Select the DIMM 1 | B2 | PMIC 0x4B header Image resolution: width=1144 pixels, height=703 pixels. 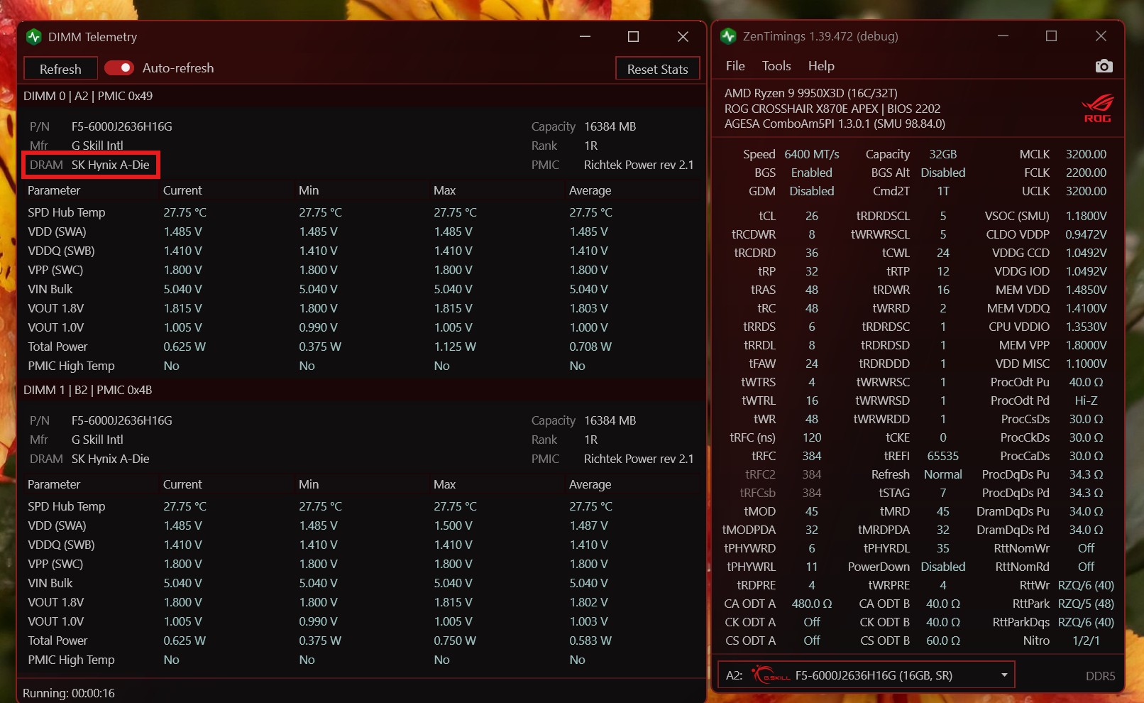(88, 391)
